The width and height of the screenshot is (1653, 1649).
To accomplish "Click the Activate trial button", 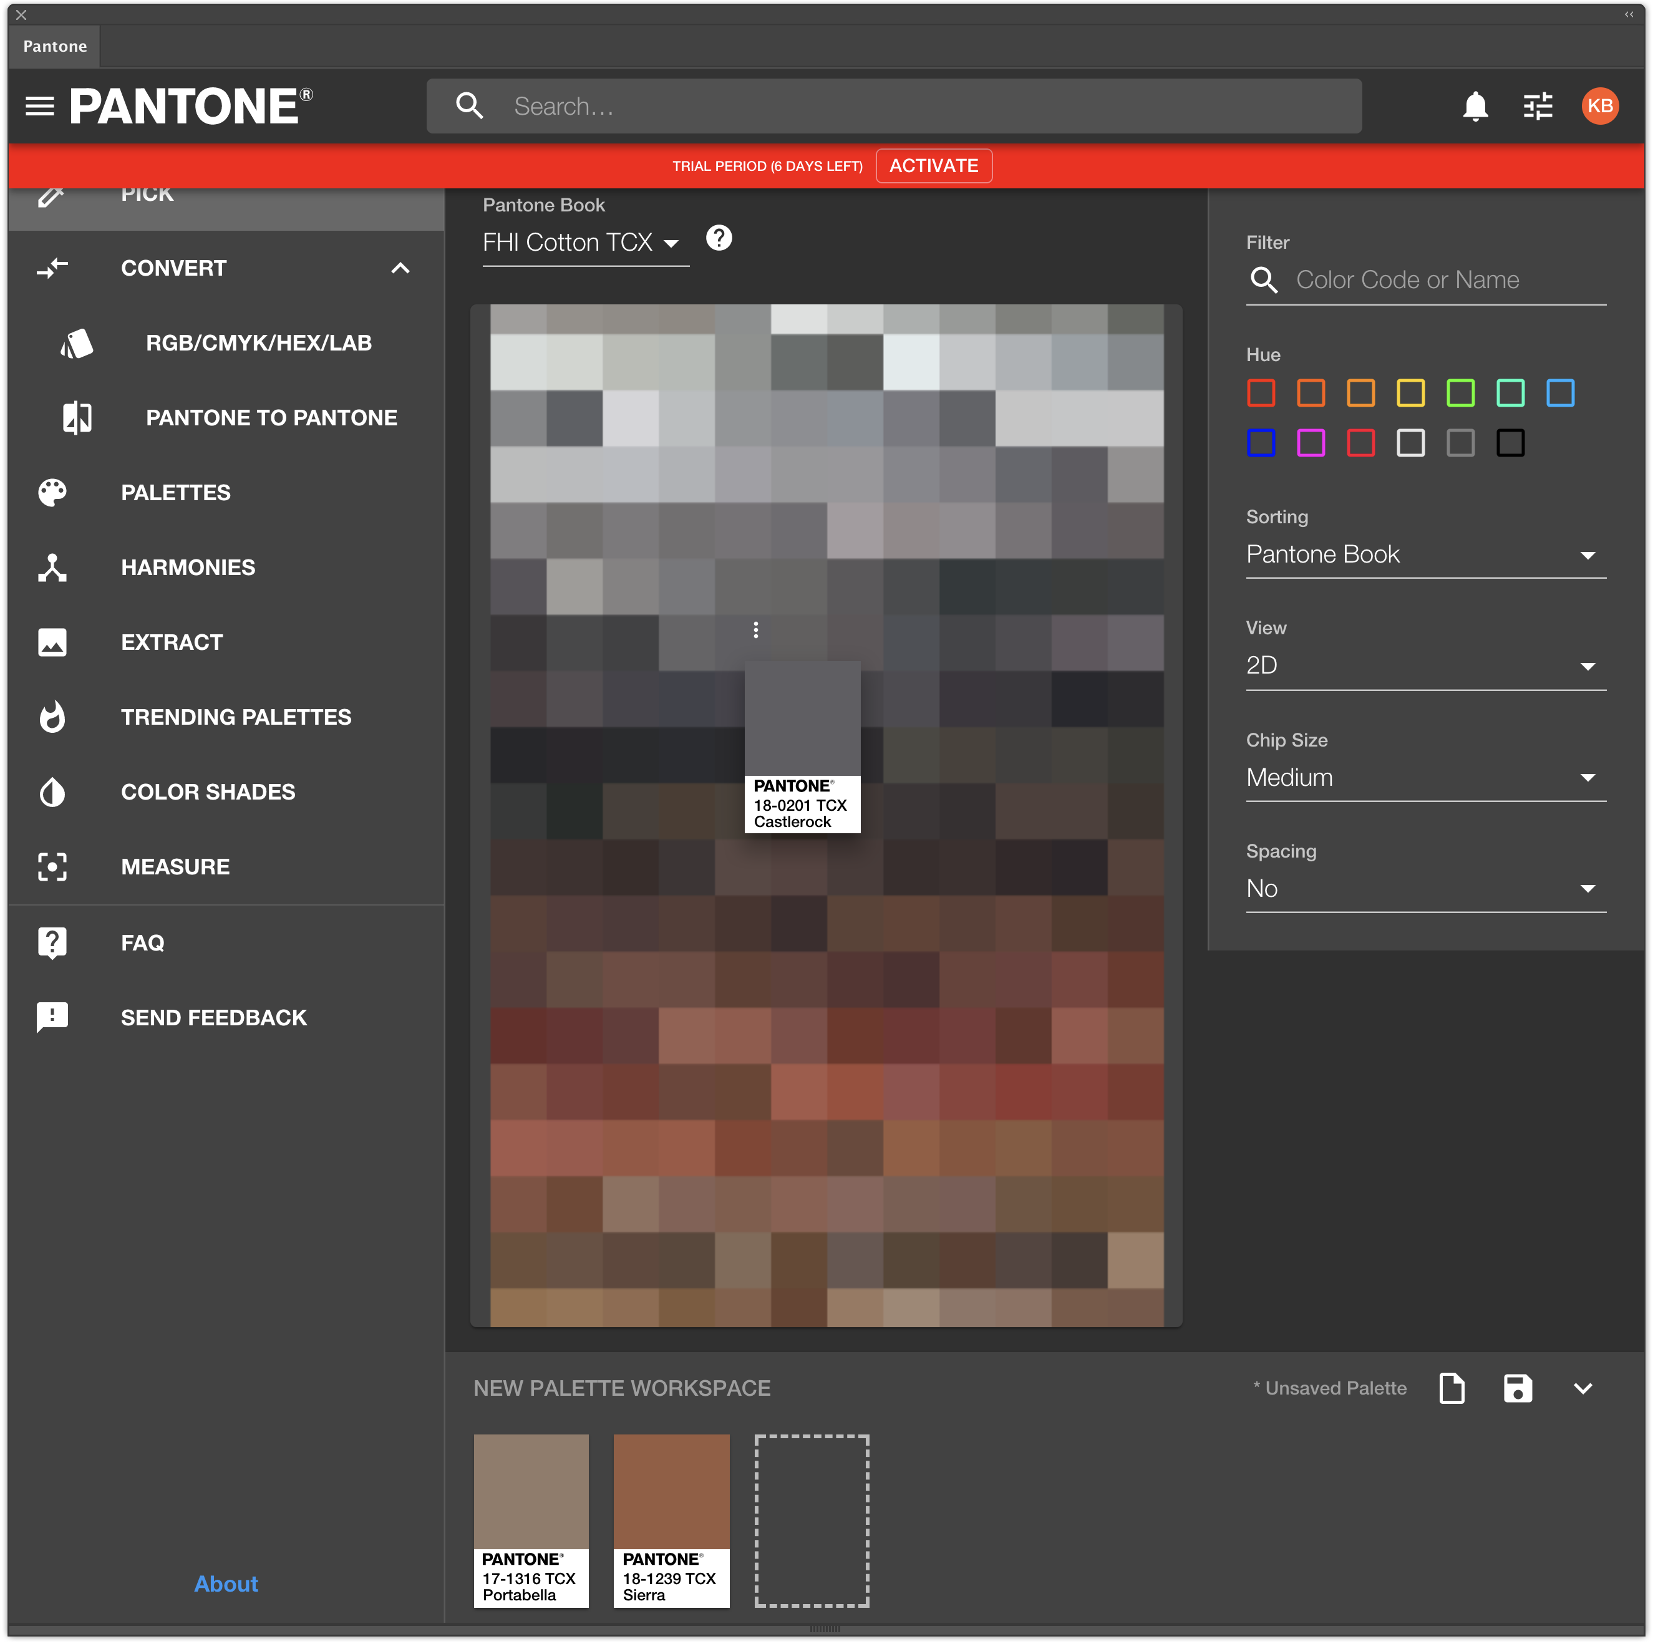I will coord(933,166).
